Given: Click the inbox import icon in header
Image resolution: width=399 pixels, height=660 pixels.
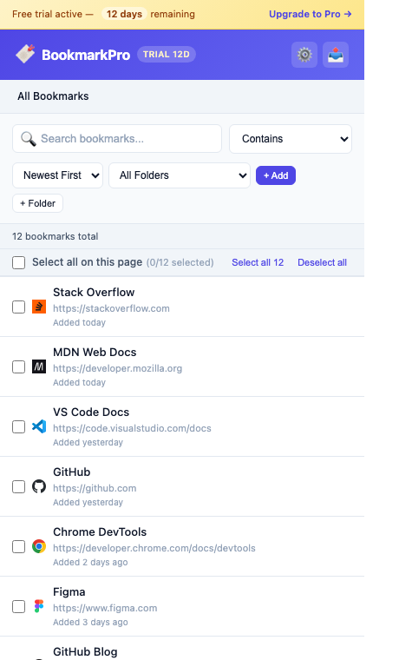Looking at the screenshot, I should pyautogui.click(x=336, y=55).
